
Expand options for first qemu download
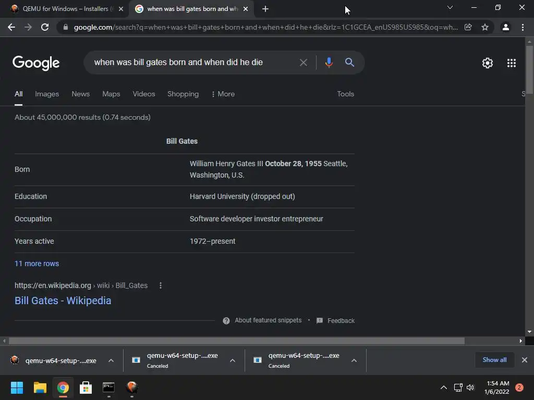tap(111, 360)
